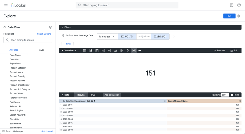Image resolution: width=245 pixels, height=134 pixels.
Task: Select the Product Short Review field
Action: (20, 85)
